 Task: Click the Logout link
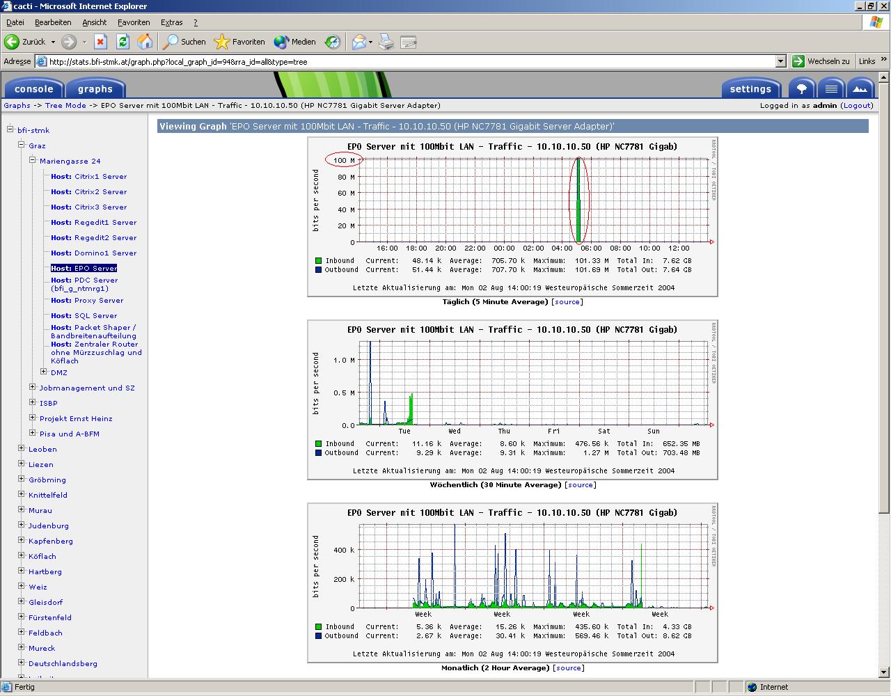(x=857, y=106)
